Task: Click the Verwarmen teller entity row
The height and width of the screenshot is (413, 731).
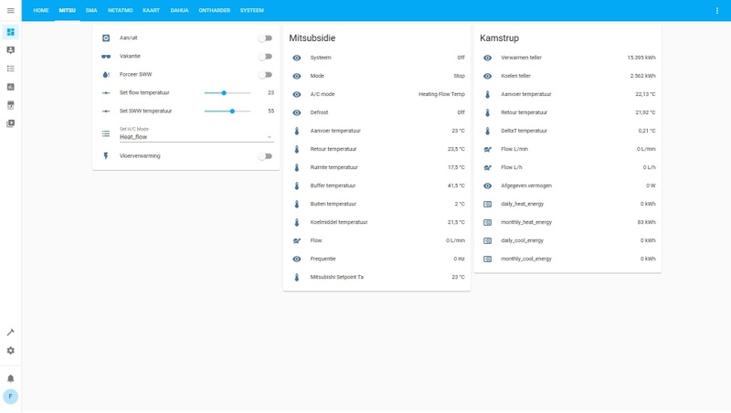Action: tap(567, 58)
